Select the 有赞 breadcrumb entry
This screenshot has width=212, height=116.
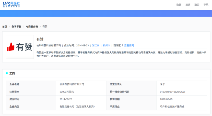pos(45,27)
